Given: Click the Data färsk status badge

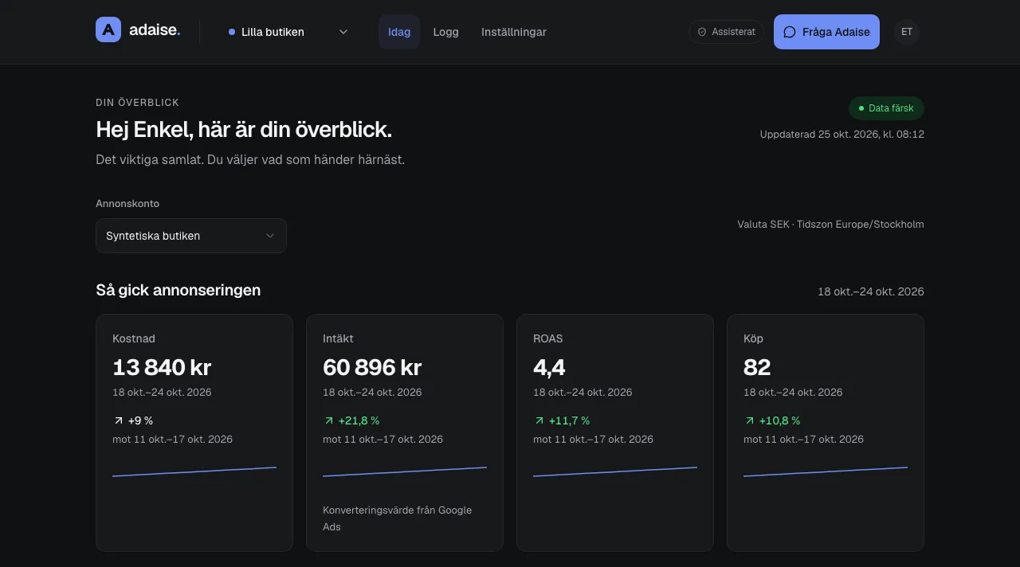Looking at the screenshot, I should (886, 108).
